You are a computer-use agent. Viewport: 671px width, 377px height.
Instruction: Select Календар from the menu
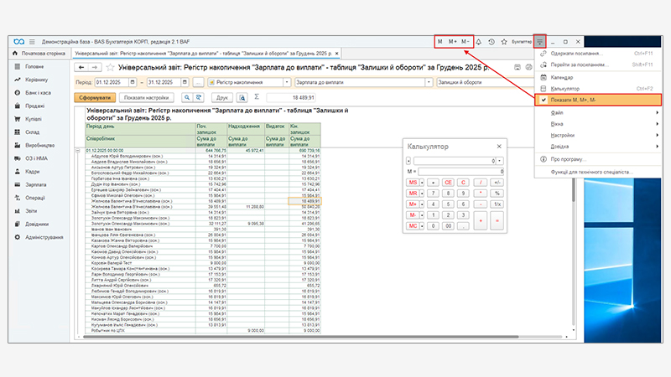tap(564, 76)
